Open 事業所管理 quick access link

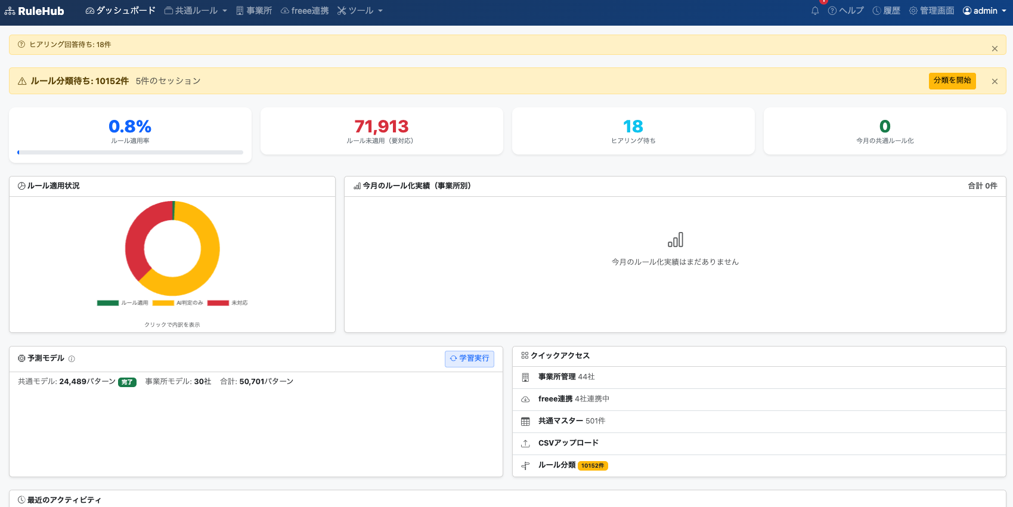(x=759, y=377)
